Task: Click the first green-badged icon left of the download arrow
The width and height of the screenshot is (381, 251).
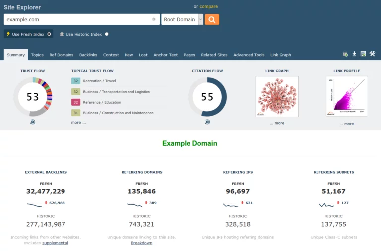Action: (345, 54)
